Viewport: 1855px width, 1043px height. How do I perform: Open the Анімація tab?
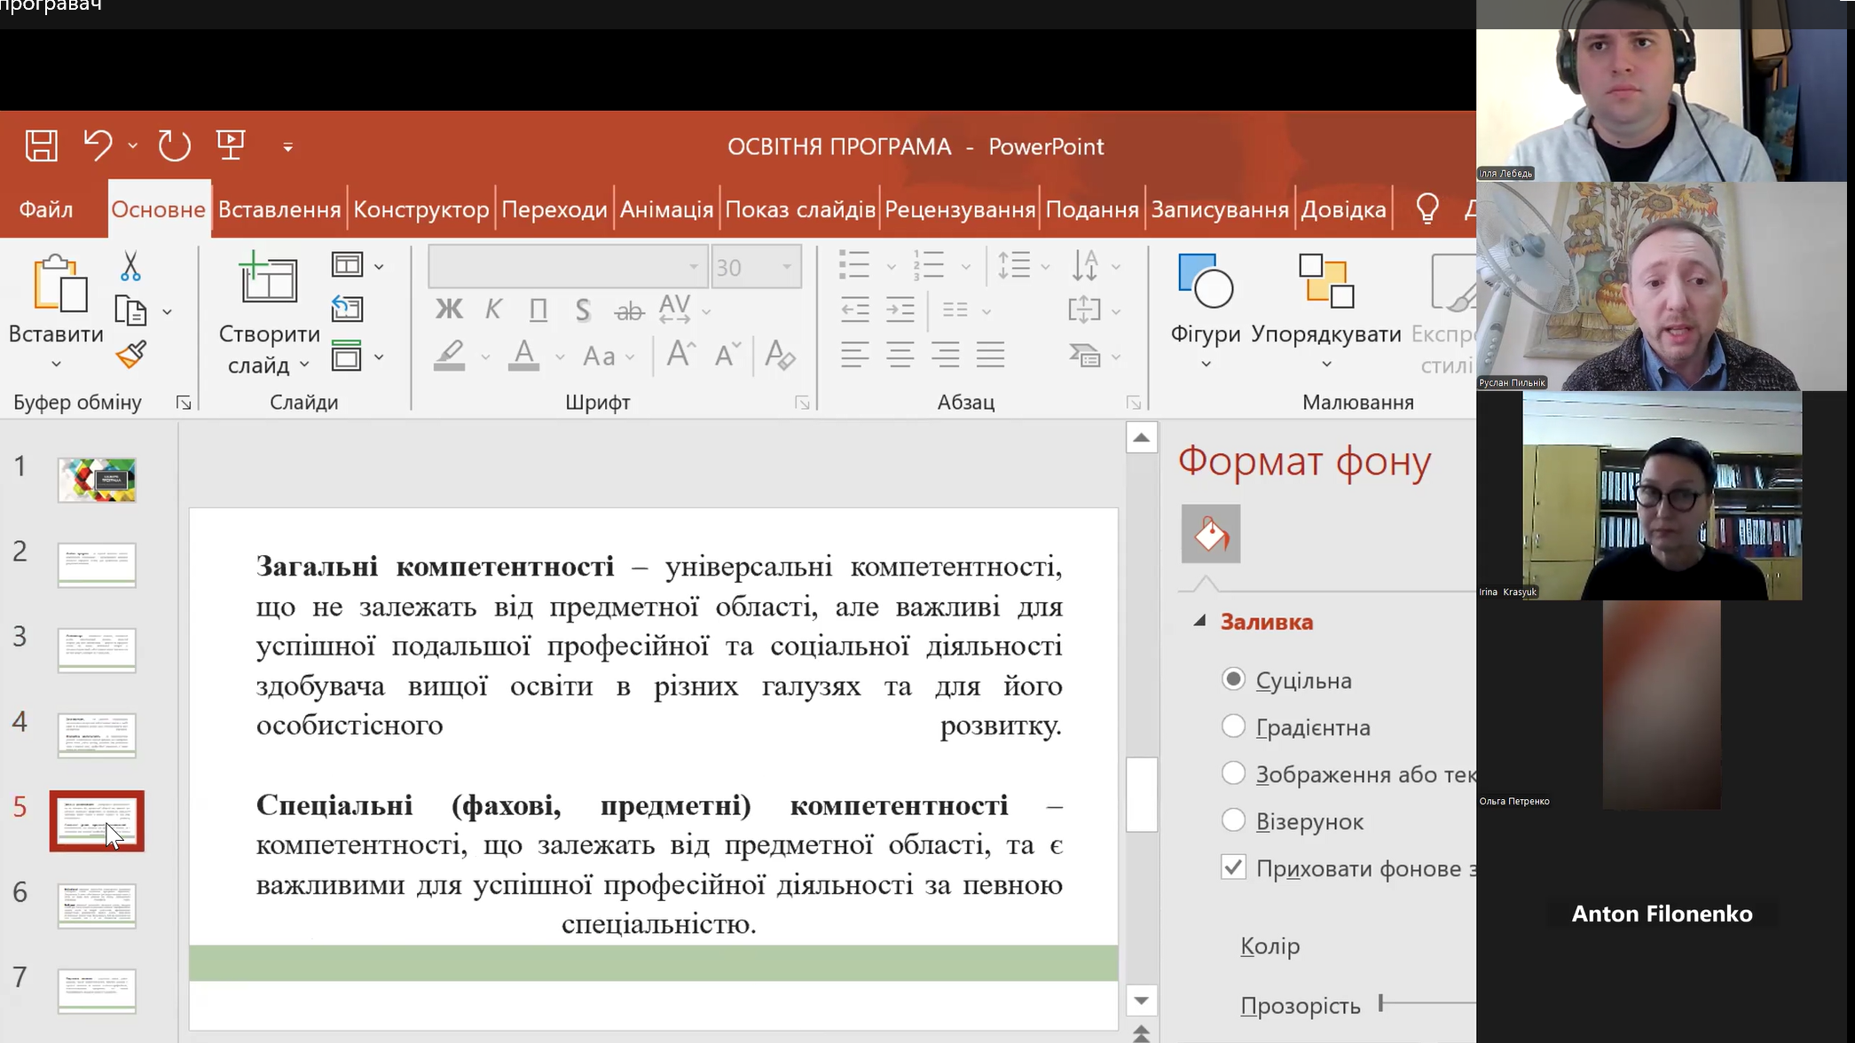(666, 209)
